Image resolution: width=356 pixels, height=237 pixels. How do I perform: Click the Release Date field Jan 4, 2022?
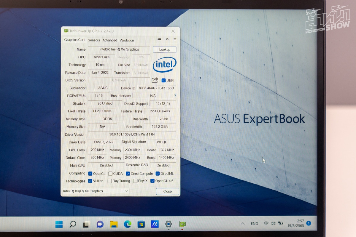coord(100,73)
